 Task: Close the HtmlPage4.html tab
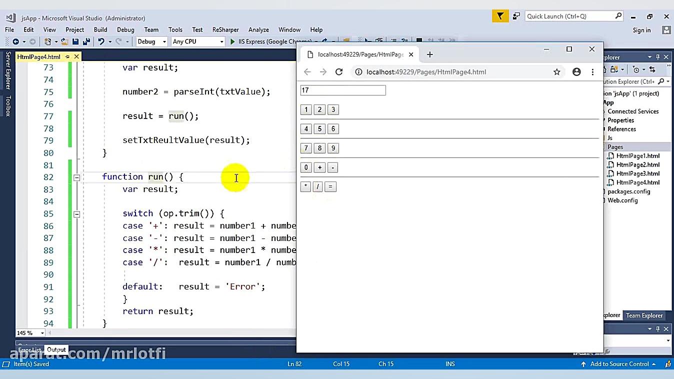tap(76, 56)
